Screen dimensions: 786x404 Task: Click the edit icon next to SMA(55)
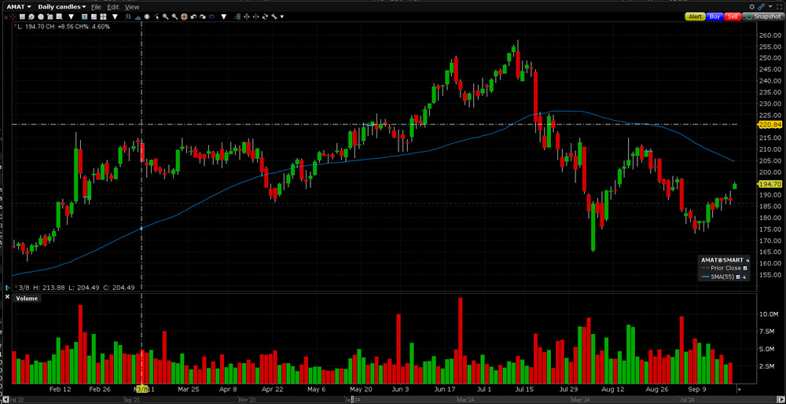click(746, 277)
